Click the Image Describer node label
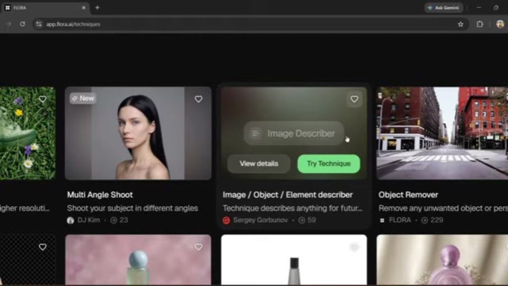This screenshot has width=508, height=286. [301, 134]
